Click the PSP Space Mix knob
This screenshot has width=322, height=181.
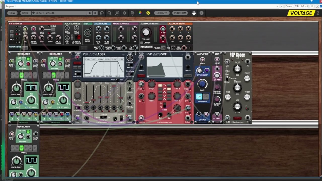click(x=237, y=107)
